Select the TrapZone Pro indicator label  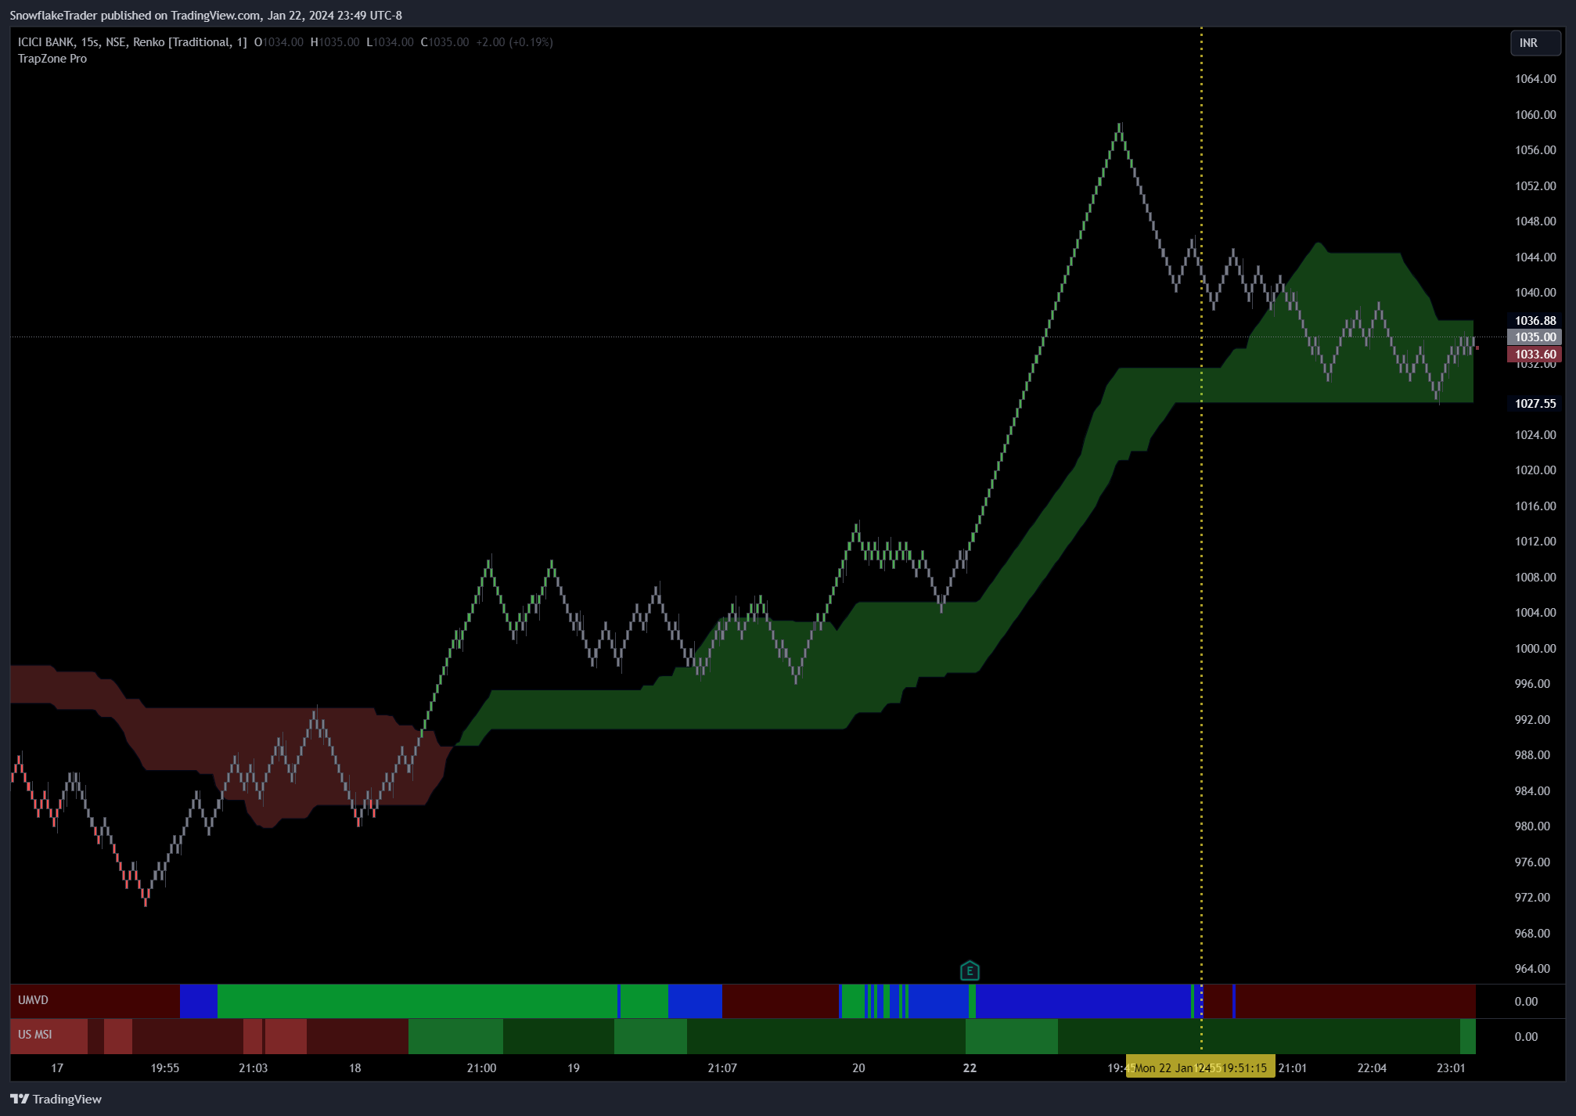pyautogui.click(x=52, y=59)
